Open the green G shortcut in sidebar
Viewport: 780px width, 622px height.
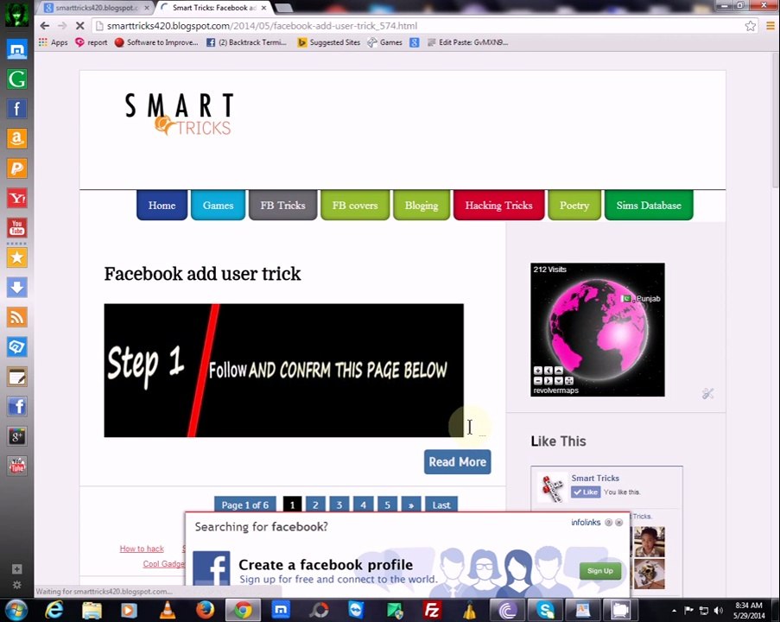(x=17, y=79)
